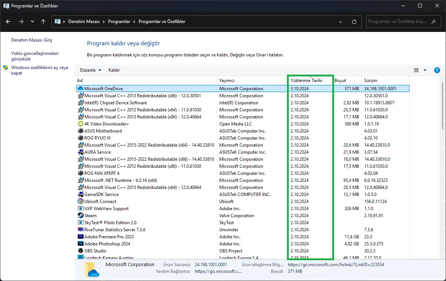Click the Forward navigation arrow
446x281 pixels.
21,22
